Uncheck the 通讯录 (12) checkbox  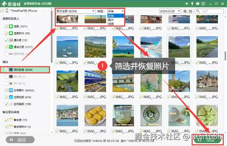click(x=6, y=40)
